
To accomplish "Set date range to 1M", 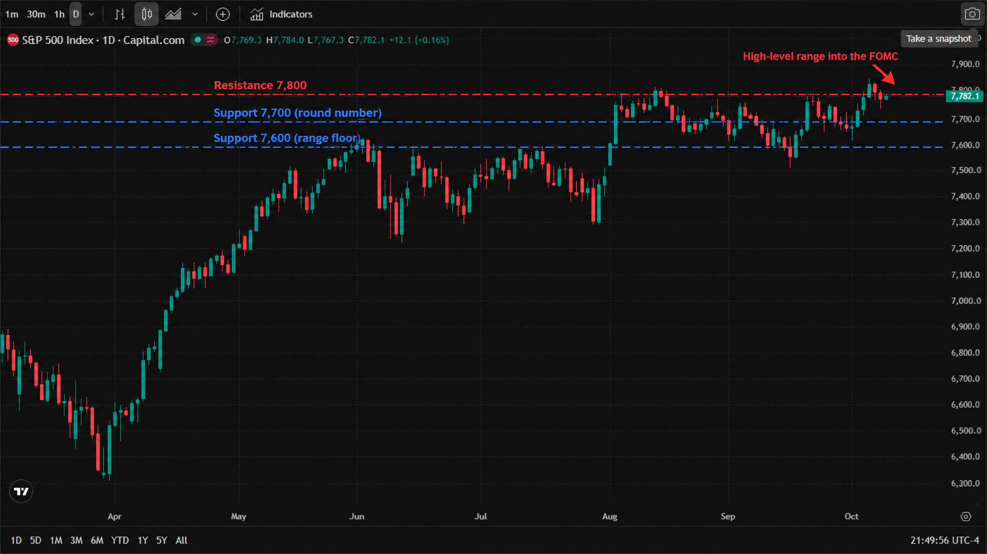I will (56, 540).
